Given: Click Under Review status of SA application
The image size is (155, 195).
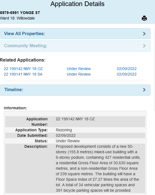Looking at the screenshot, I should pos(79,74).
